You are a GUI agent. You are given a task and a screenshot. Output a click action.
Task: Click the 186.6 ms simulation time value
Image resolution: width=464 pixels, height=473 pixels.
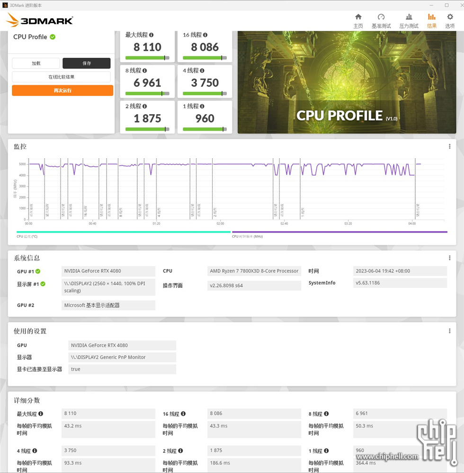tap(254, 465)
